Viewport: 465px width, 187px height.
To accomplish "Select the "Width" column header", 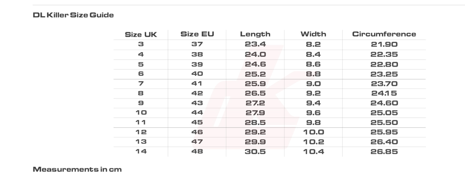I will pyautogui.click(x=313, y=34).
